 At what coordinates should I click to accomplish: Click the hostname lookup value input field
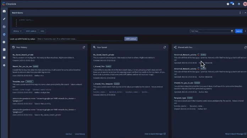coord(80,39)
